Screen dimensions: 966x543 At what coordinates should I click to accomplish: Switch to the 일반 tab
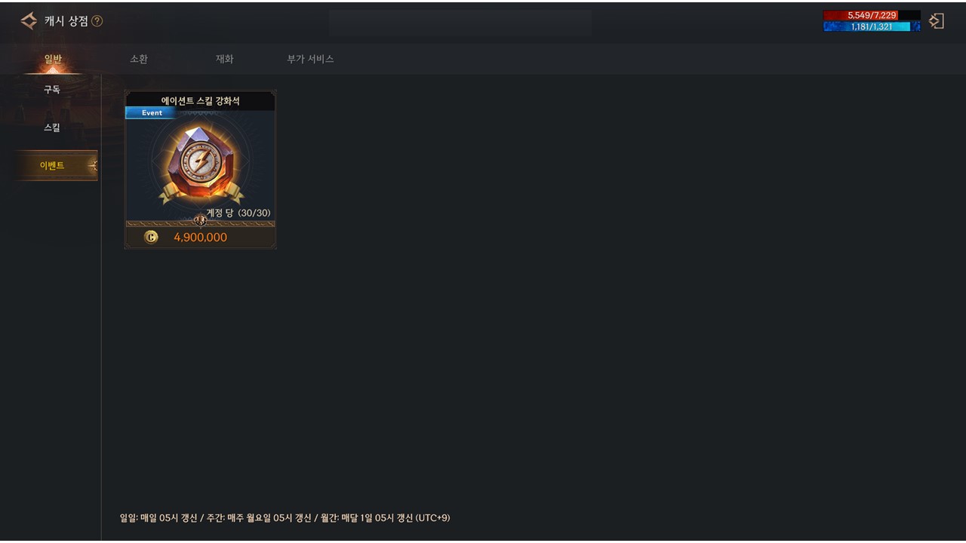pyautogui.click(x=53, y=59)
